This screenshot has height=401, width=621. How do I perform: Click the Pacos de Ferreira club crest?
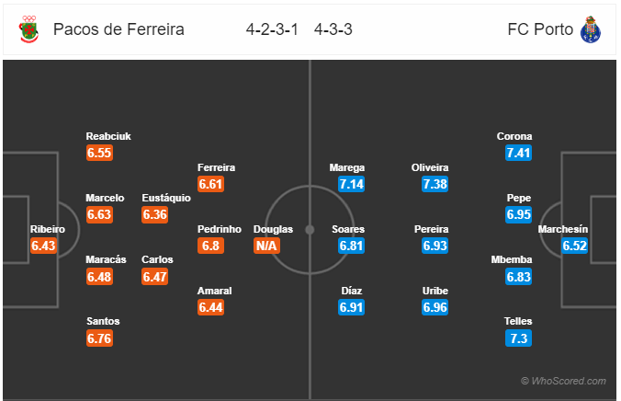28,29
